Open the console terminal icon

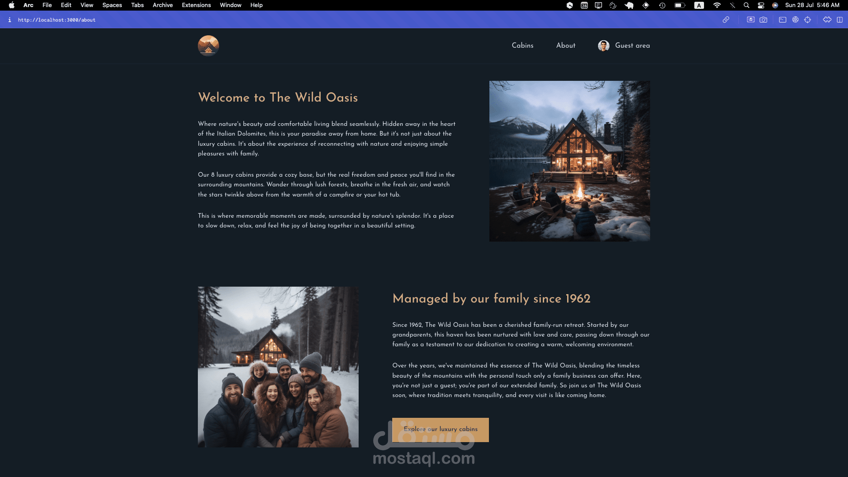[x=783, y=20]
